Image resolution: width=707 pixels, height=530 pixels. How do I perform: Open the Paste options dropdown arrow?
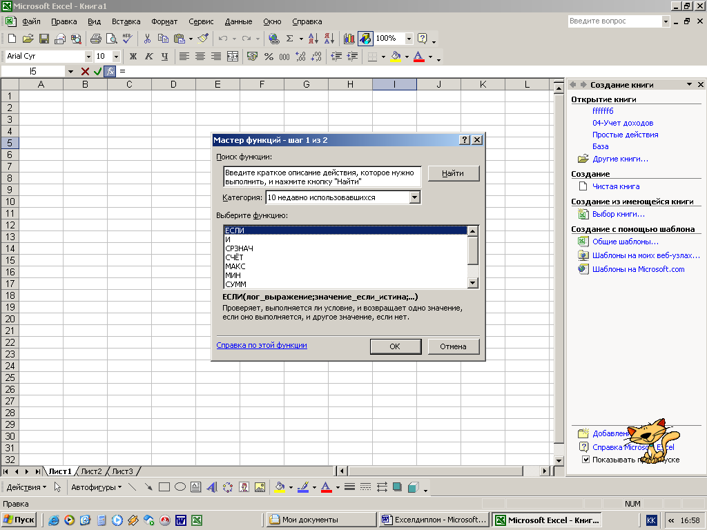coord(191,39)
